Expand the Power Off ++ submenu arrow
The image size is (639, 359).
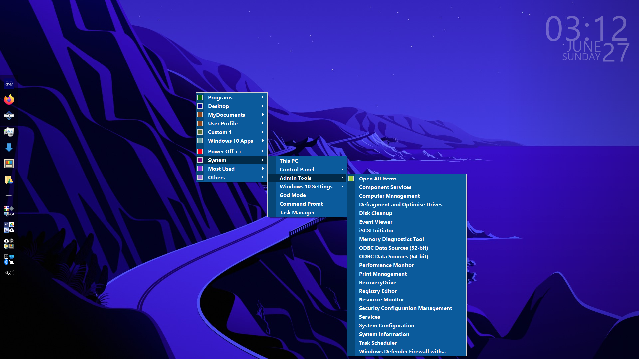pos(263,151)
